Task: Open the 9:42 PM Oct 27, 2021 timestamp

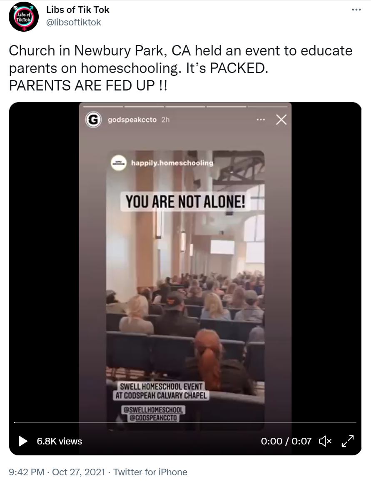Action: pos(57,472)
